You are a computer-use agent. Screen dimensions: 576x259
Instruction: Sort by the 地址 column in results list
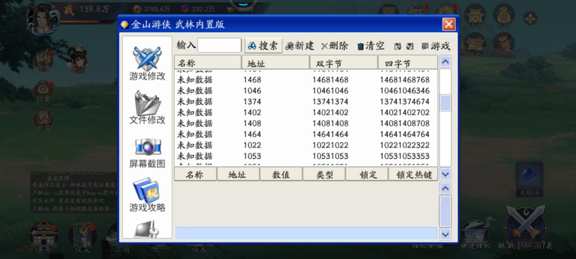276,63
